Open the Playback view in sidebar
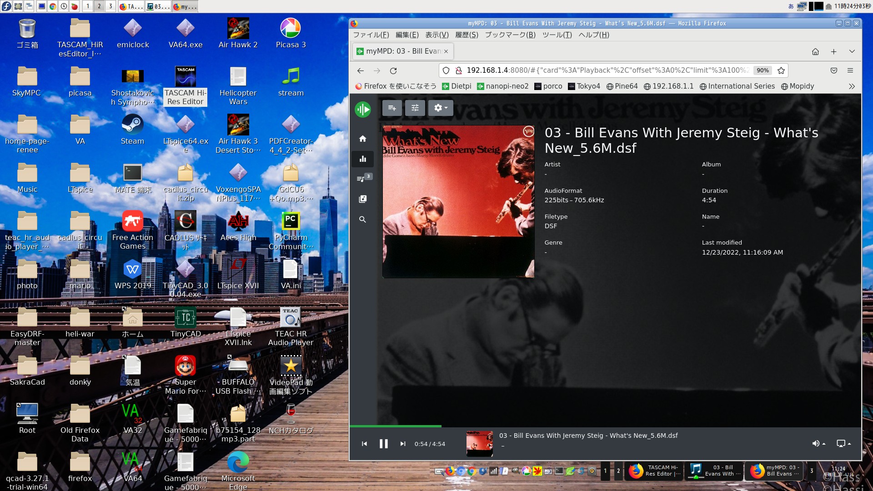Viewport: 873px width, 491px height. 362,159
